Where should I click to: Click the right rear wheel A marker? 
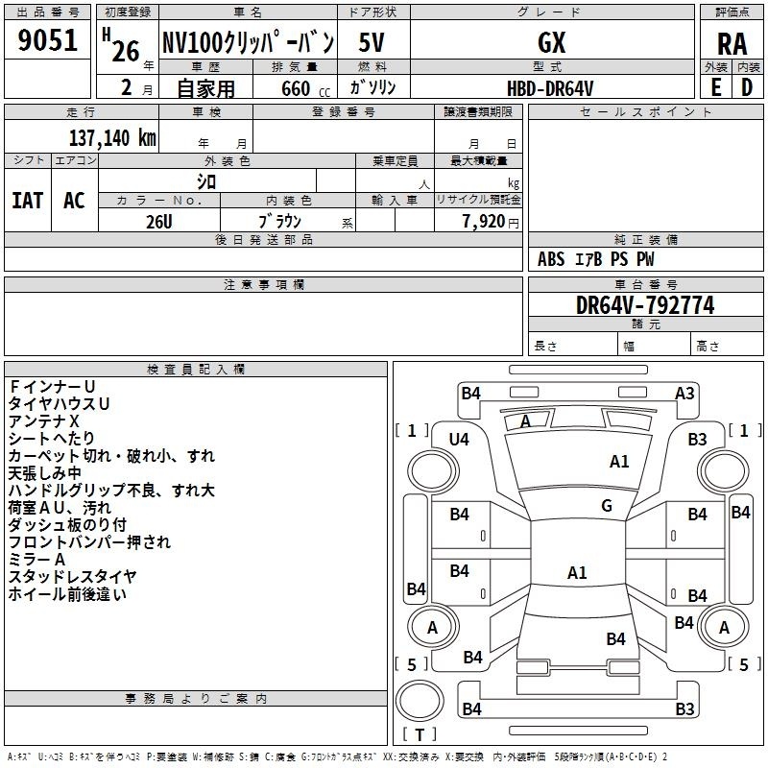(724, 627)
